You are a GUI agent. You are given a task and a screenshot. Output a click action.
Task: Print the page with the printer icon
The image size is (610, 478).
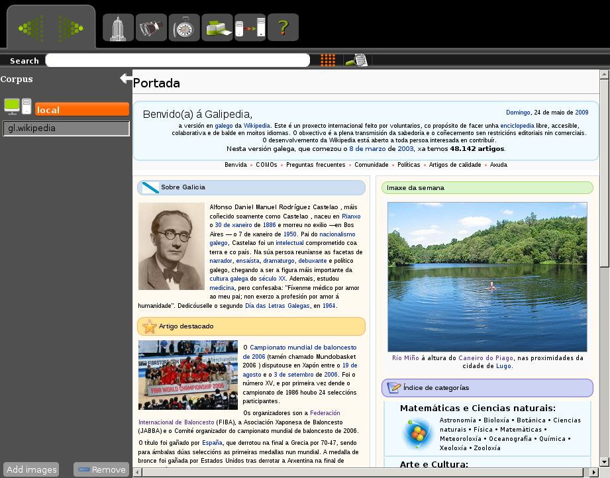tap(217, 27)
